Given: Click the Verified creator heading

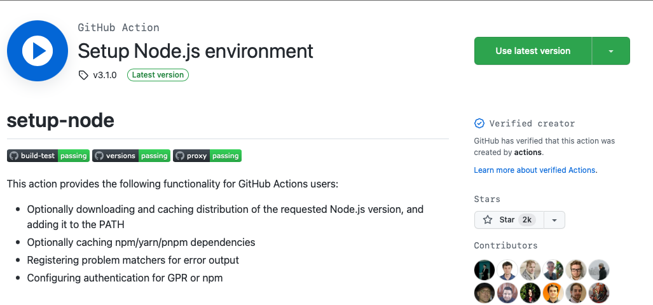Looking at the screenshot, I should (x=532, y=123).
